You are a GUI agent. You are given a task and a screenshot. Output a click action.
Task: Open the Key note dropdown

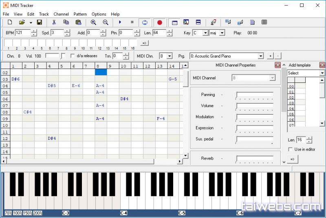click(205, 33)
